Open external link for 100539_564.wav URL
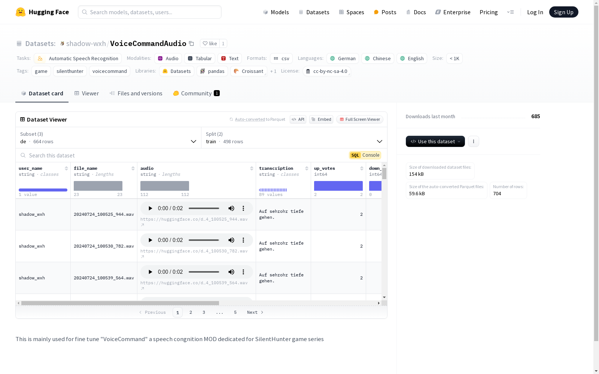The width and height of the screenshot is (599, 374). point(142,289)
